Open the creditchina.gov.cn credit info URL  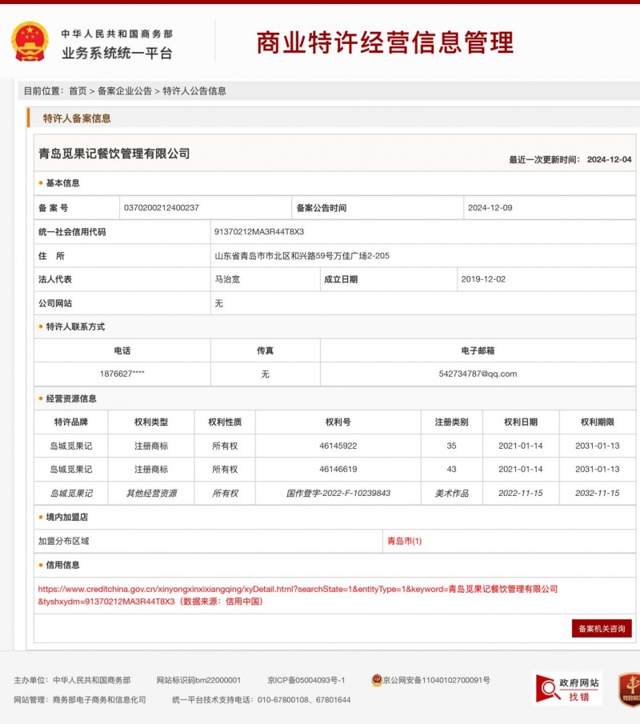[298, 594]
